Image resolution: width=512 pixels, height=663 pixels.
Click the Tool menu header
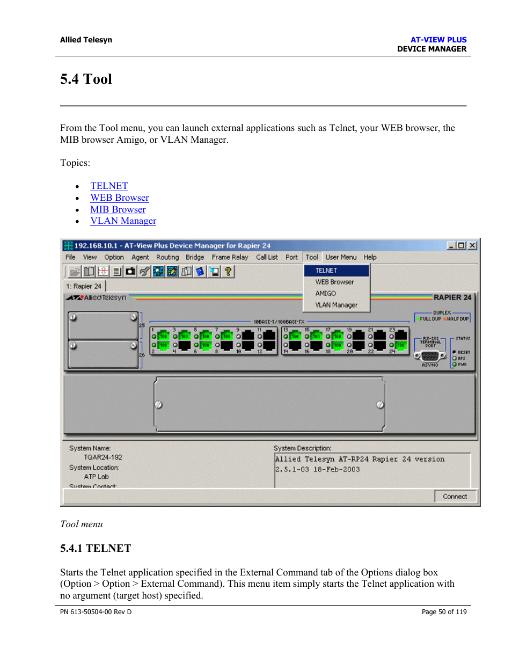pos(312,257)
